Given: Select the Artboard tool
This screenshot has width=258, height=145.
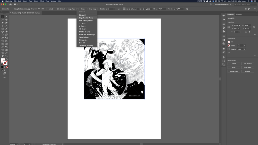Looking at the screenshot, I should [3, 53].
